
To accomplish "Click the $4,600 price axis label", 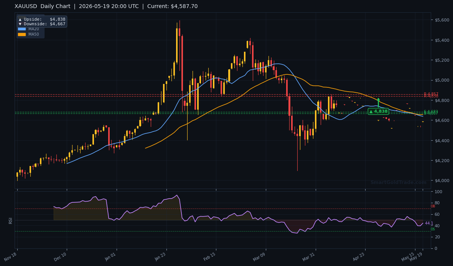I will [x=442, y=120].
